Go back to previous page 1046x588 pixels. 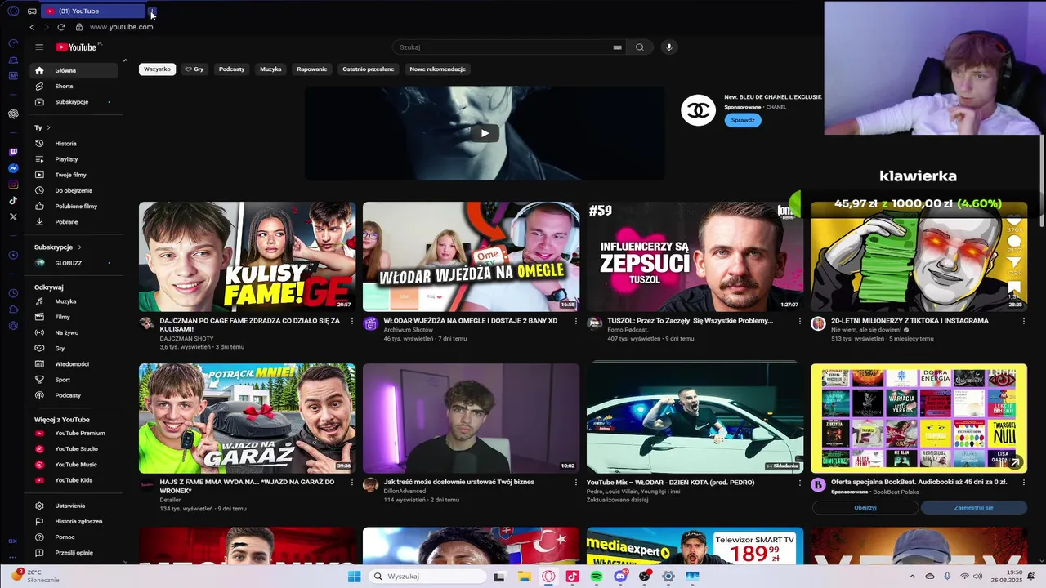32,27
